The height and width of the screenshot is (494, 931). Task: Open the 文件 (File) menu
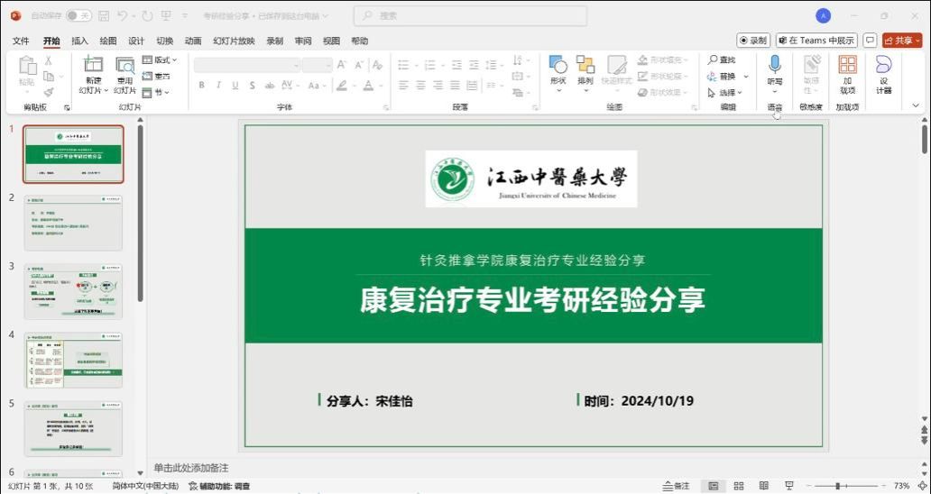(21, 41)
